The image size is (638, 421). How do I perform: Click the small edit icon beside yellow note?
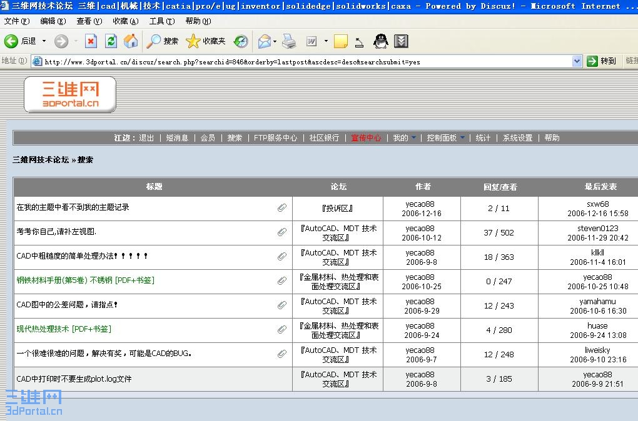(x=359, y=42)
